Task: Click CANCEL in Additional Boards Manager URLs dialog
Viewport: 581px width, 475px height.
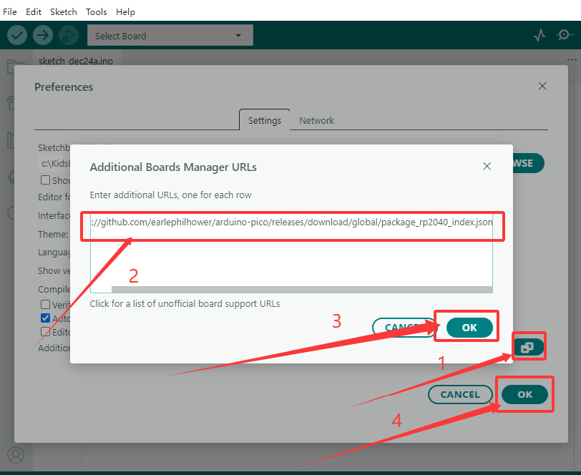Action: [x=404, y=328]
